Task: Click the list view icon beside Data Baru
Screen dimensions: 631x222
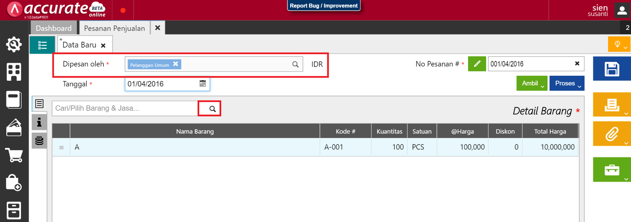Action: click(x=42, y=45)
